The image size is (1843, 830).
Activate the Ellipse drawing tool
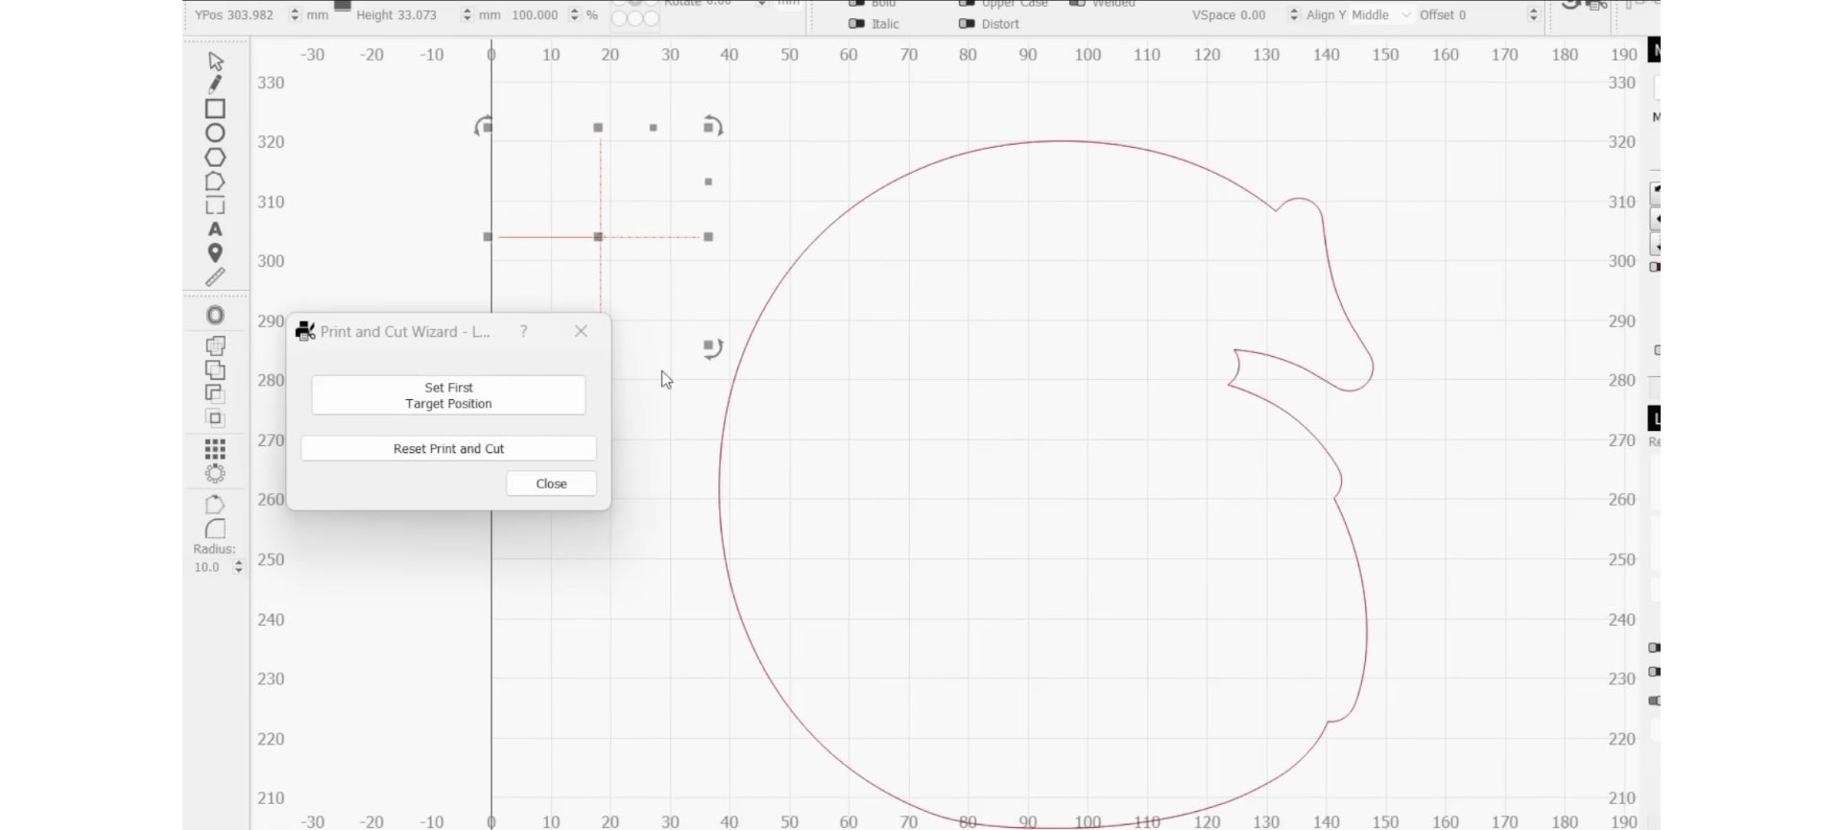pos(215,133)
